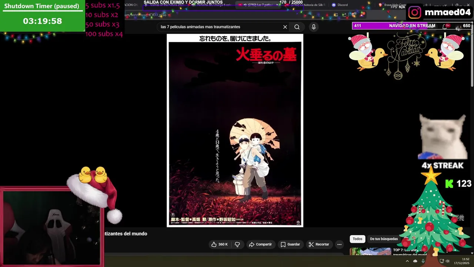
Task: Open YouTube notifications bell with 9+ badge
Action: click(445, 26)
